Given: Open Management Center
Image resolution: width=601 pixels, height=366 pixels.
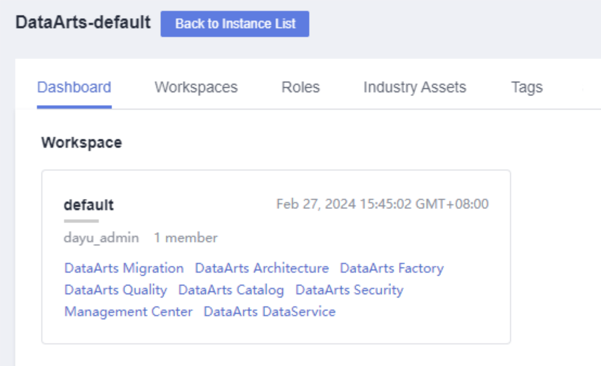Looking at the screenshot, I should 128,312.
